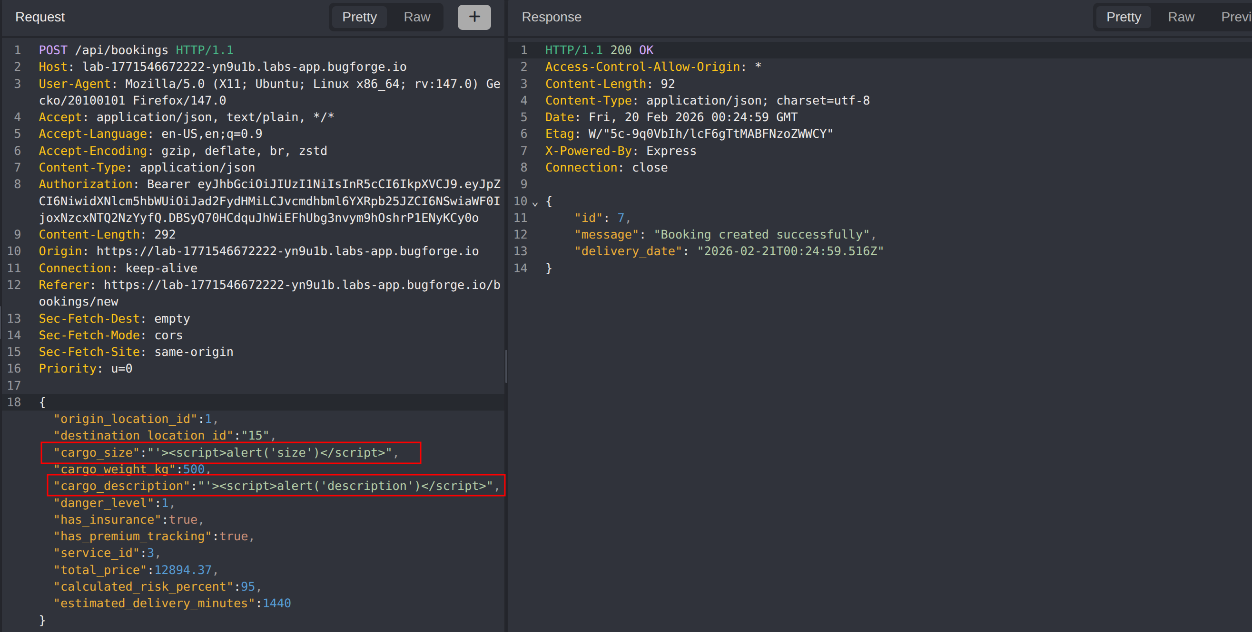This screenshot has height=632, width=1252.
Task: Click the plus button in Request panel
Action: [x=474, y=17]
